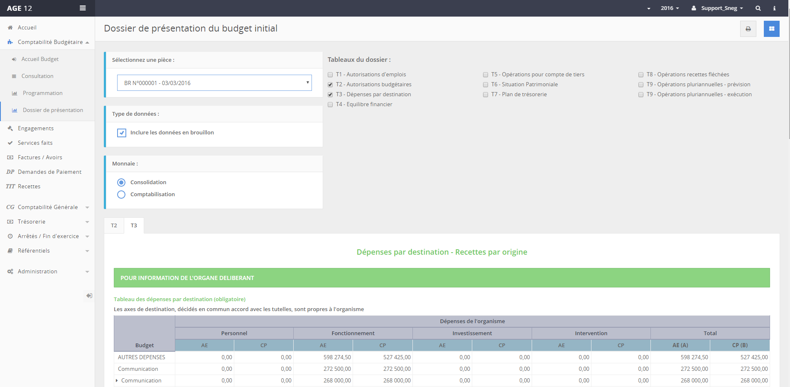This screenshot has width=790, height=387.
Task: Click the page vertical scrollbar
Action: (x=788, y=83)
